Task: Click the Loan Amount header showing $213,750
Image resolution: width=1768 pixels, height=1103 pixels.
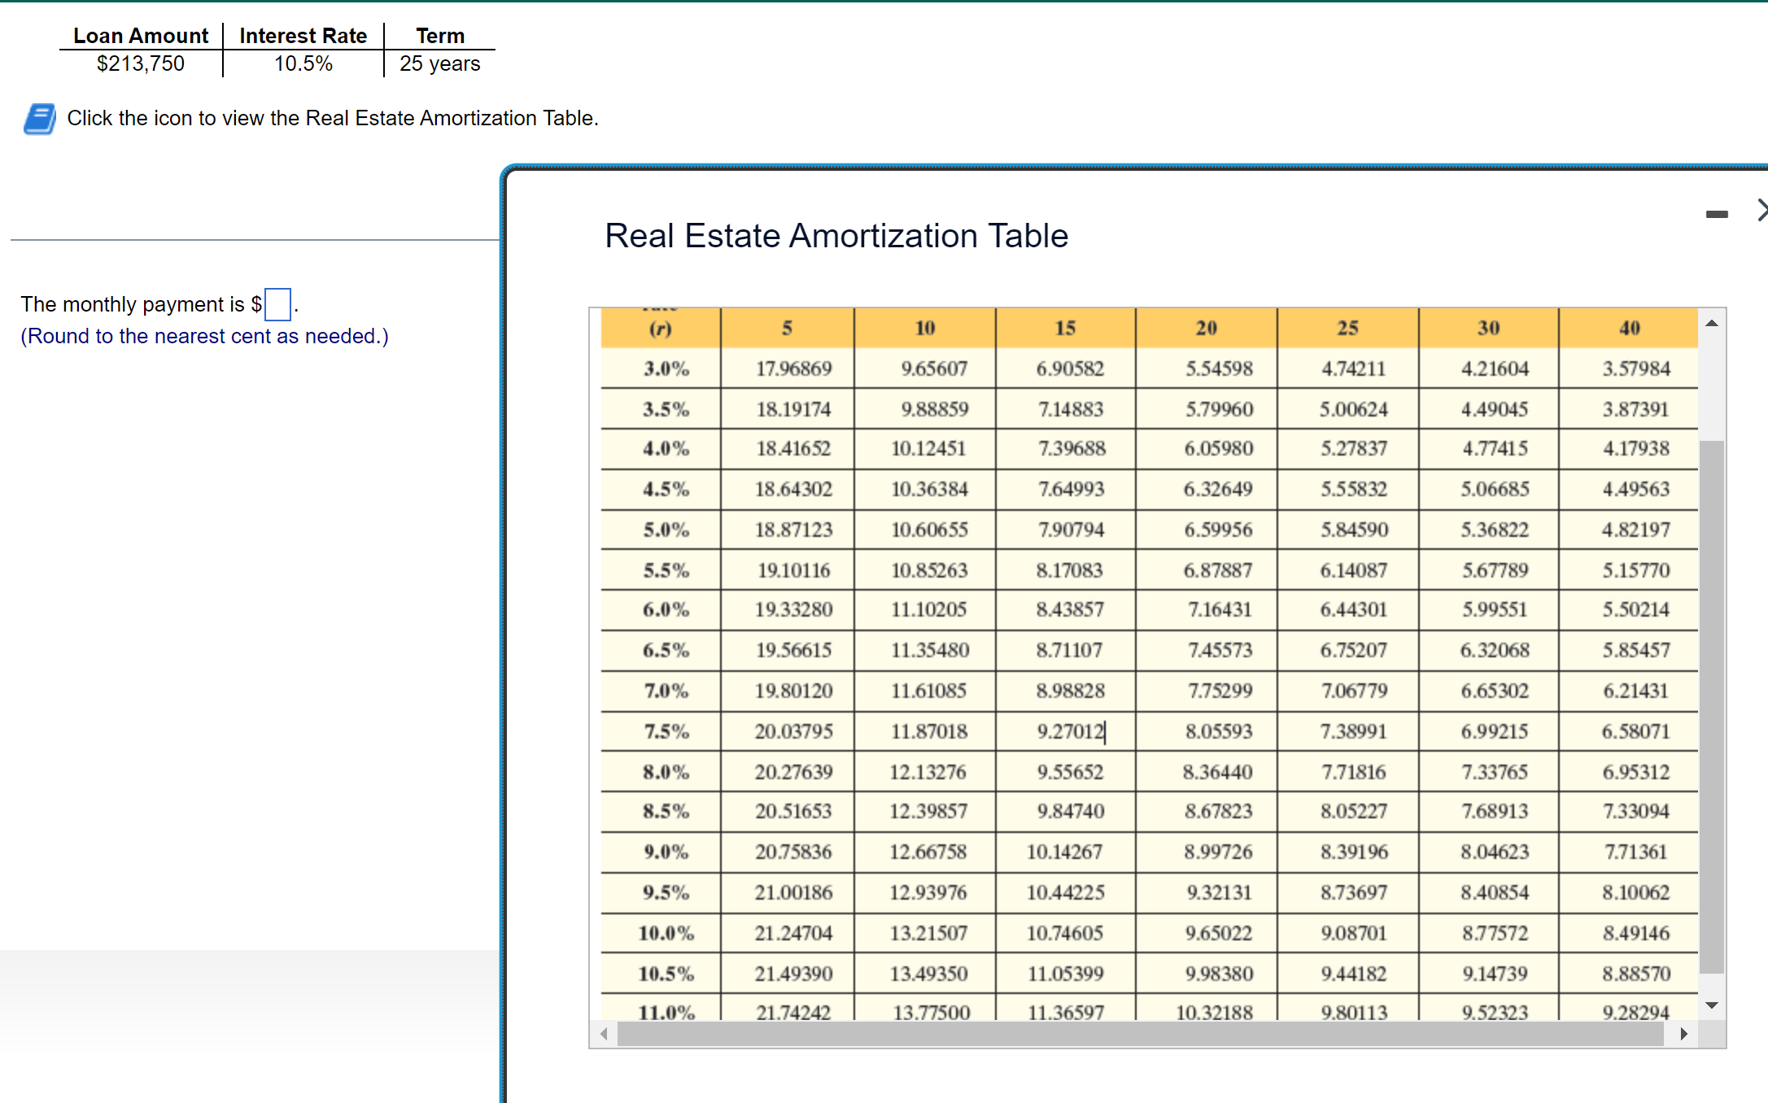Action: click(140, 36)
